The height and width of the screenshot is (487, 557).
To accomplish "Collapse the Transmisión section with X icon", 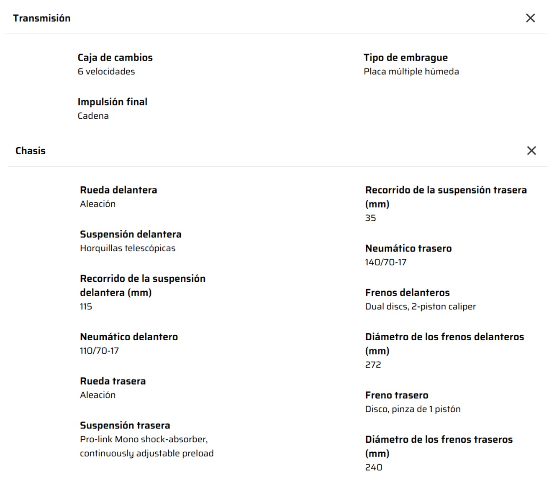I will [x=530, y=18].
